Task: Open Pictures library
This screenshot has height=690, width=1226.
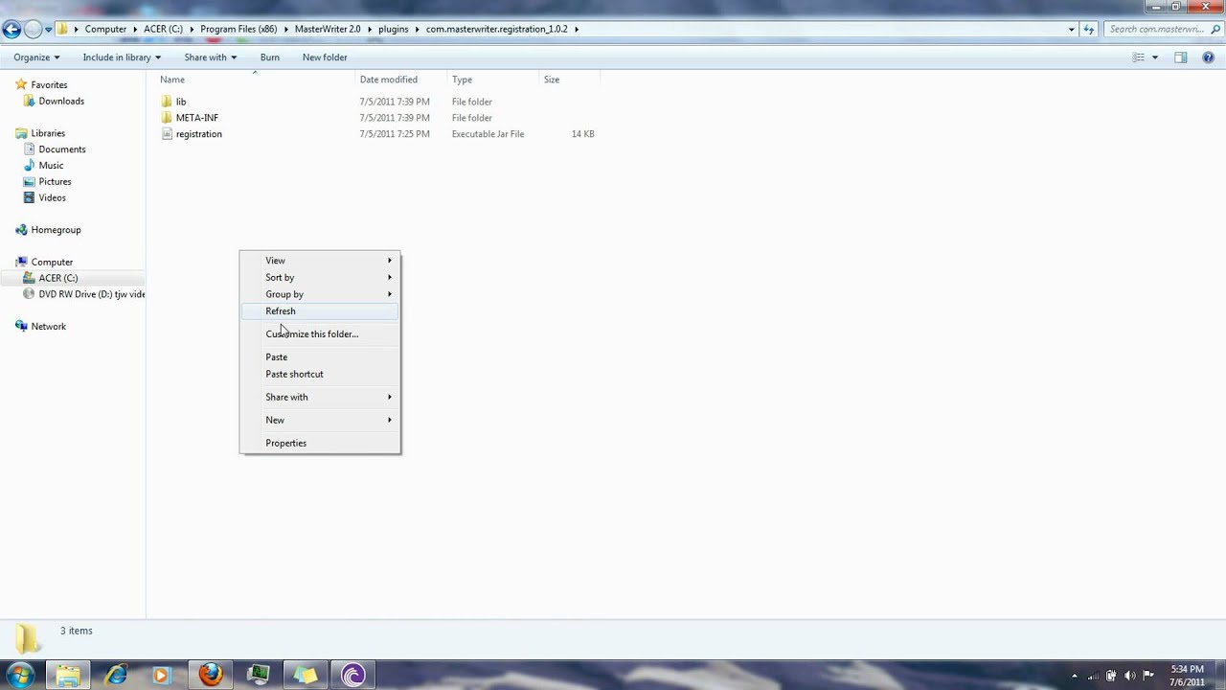Action: tap(55, 182)
